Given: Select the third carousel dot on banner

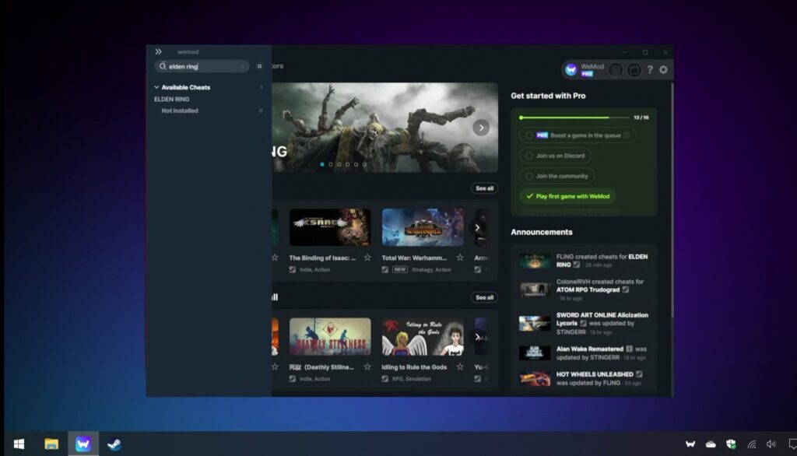Looking at the screenshot, I should (x=339, y=164).
